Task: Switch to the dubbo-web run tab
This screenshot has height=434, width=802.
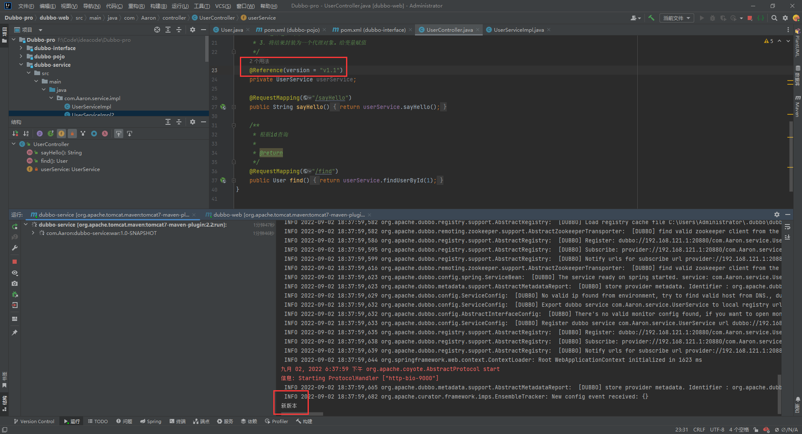Action: point(289,214)
